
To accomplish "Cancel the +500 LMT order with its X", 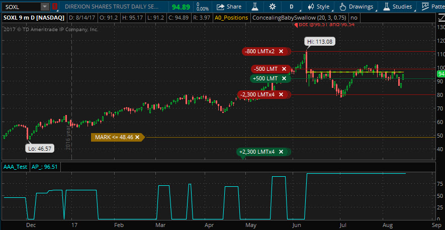I will tap(284, 78).
